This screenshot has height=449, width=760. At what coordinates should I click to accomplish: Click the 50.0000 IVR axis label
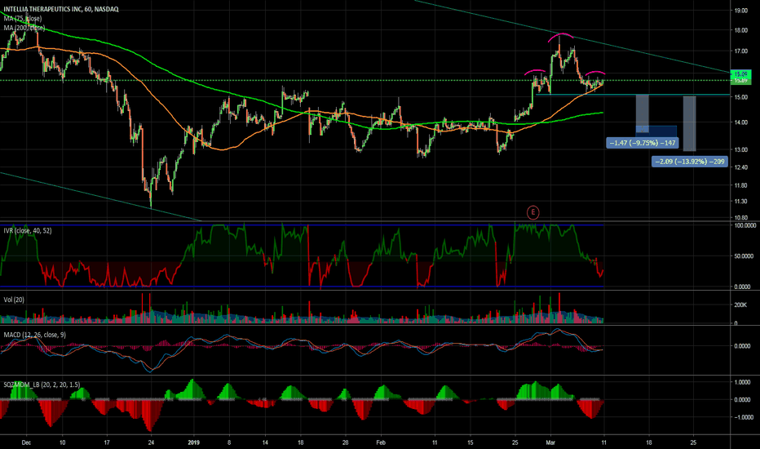745,256
